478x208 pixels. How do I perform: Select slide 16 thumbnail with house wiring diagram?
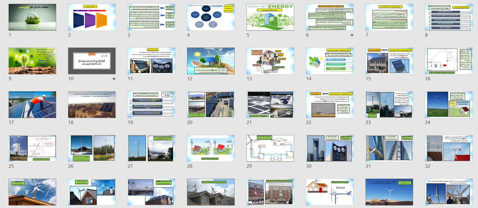[x=449, y=61]
